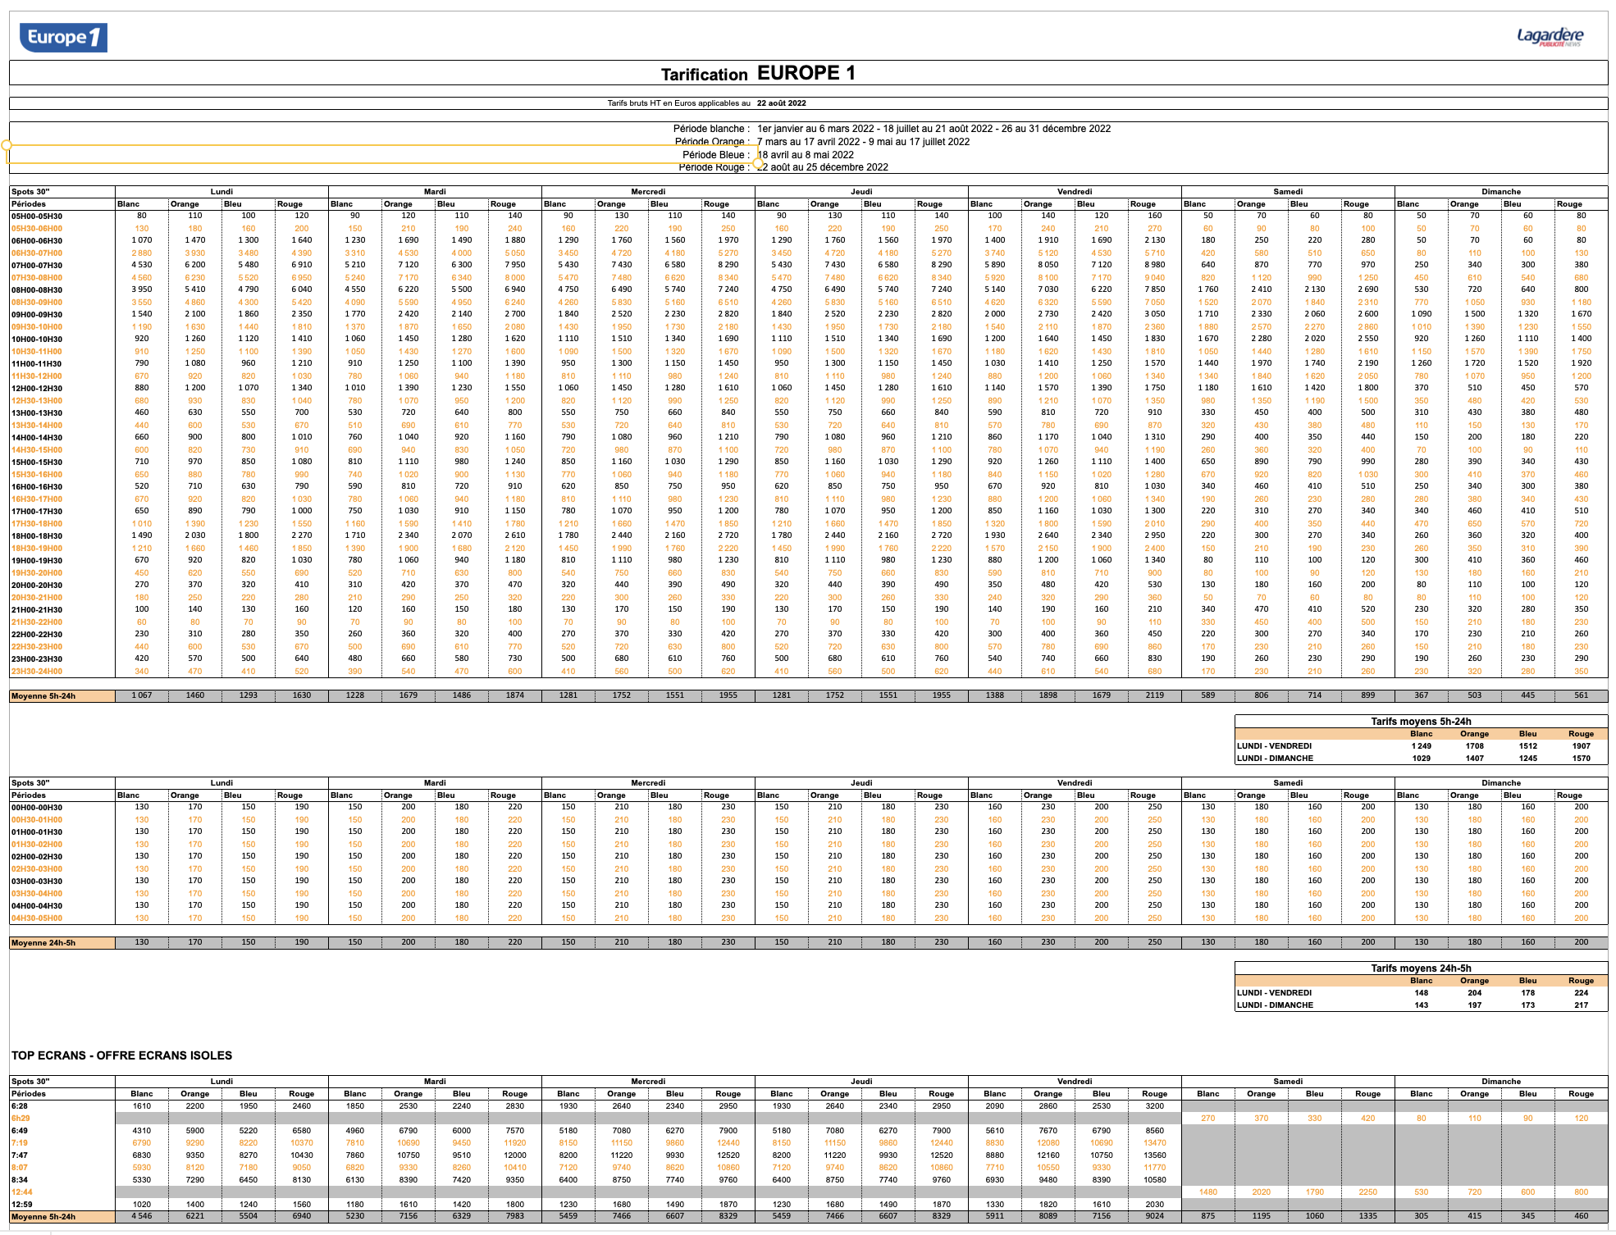Click the "02H00-02H30" time slot
The image size is (1616, 1235).
(37, 857)
